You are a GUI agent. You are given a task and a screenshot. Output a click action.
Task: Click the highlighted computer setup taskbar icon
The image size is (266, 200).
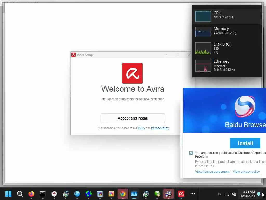pyautogui.click(x=168, y=194)
